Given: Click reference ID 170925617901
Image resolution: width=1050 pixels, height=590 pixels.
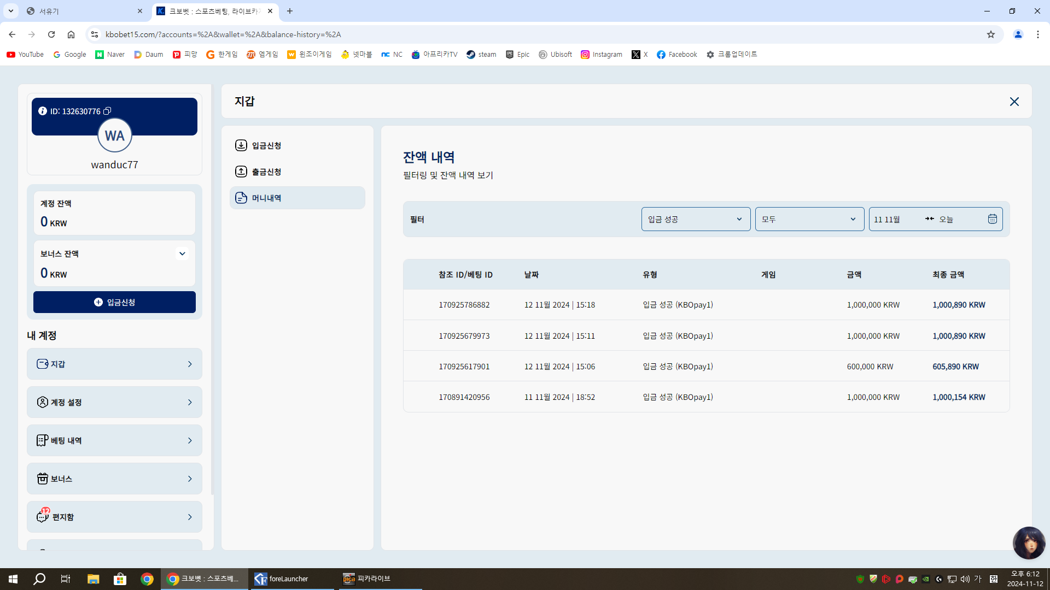Looking at the screenshot, I should [464, 367].
